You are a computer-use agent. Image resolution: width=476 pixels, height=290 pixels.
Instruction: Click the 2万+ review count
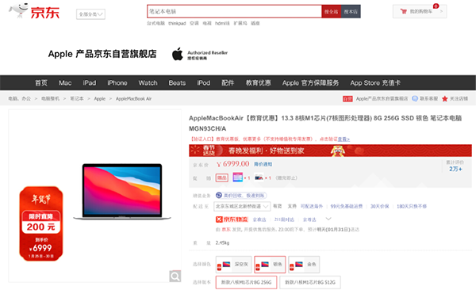coord(455,169)
